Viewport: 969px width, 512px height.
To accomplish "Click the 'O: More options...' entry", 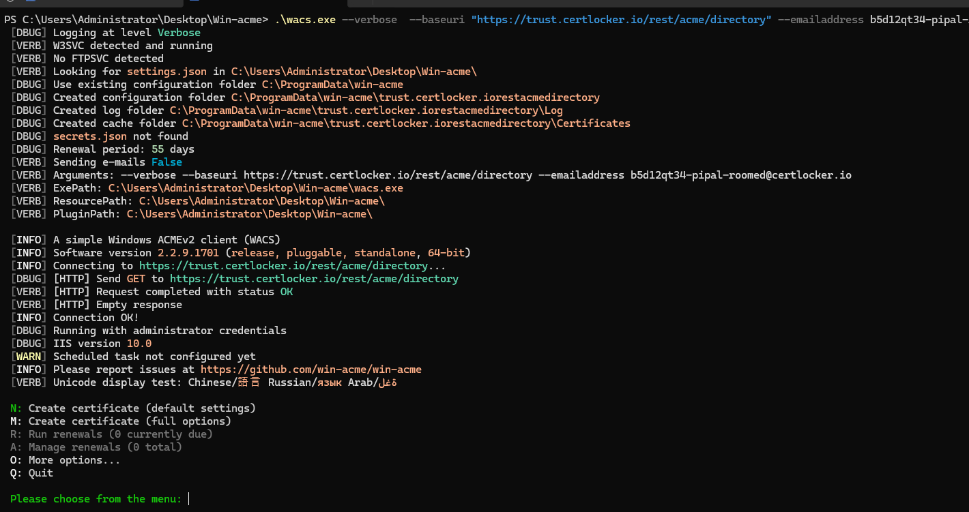I will 65,460.
